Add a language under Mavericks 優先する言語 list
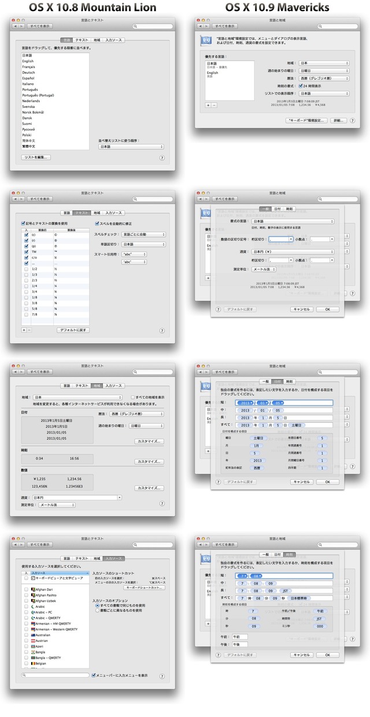This screenshot has height=717, width=370. coord(208,105)
